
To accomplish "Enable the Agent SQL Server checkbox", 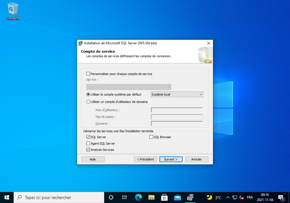I will coord(88,144).
